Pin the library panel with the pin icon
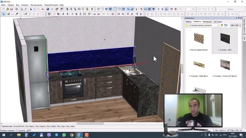The width and height of the screenshot is (246, 138). click(239, 18)
